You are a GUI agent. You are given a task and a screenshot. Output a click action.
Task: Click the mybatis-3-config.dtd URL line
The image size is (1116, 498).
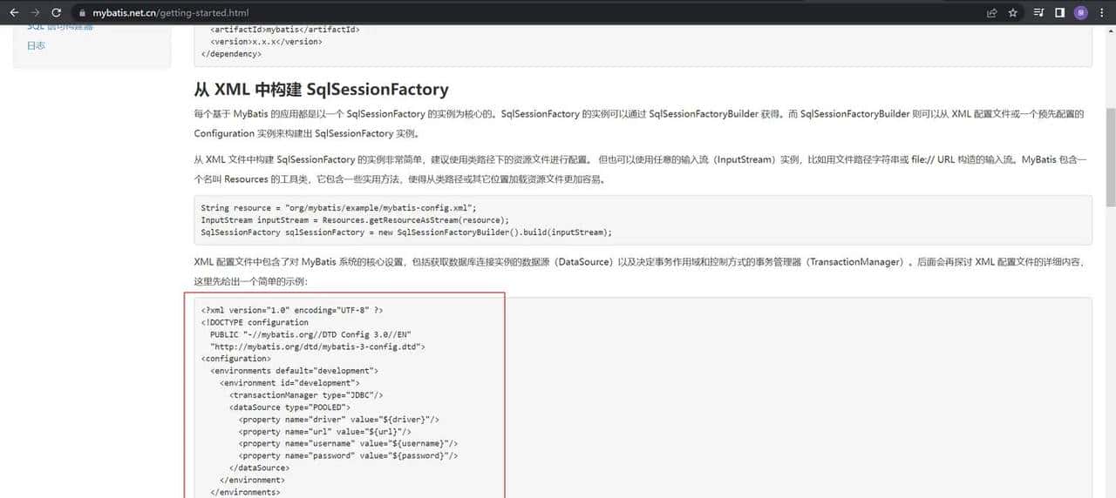pyautogui.click(x=317, y=347)
